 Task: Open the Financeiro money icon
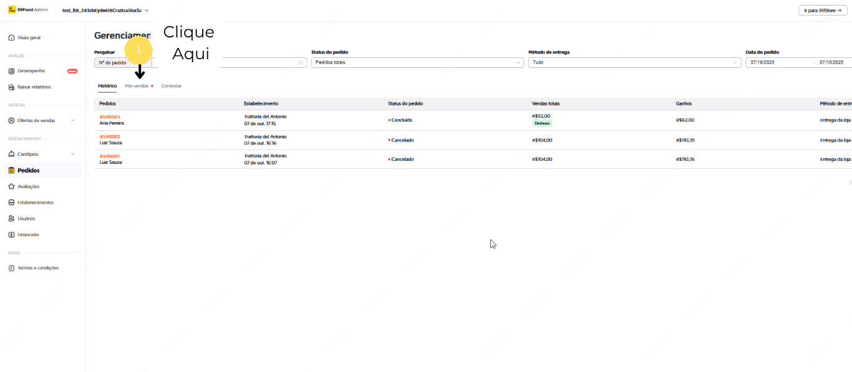click(x=11, y=235)
